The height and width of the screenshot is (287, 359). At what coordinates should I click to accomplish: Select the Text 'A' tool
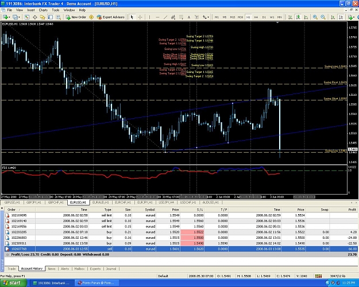(189, 17)
